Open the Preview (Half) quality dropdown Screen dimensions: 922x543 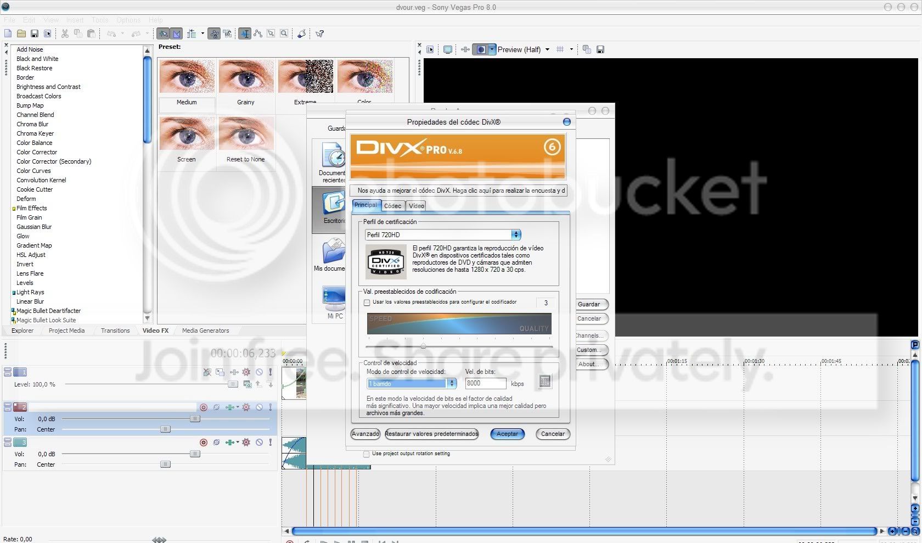tap(547, 49)
